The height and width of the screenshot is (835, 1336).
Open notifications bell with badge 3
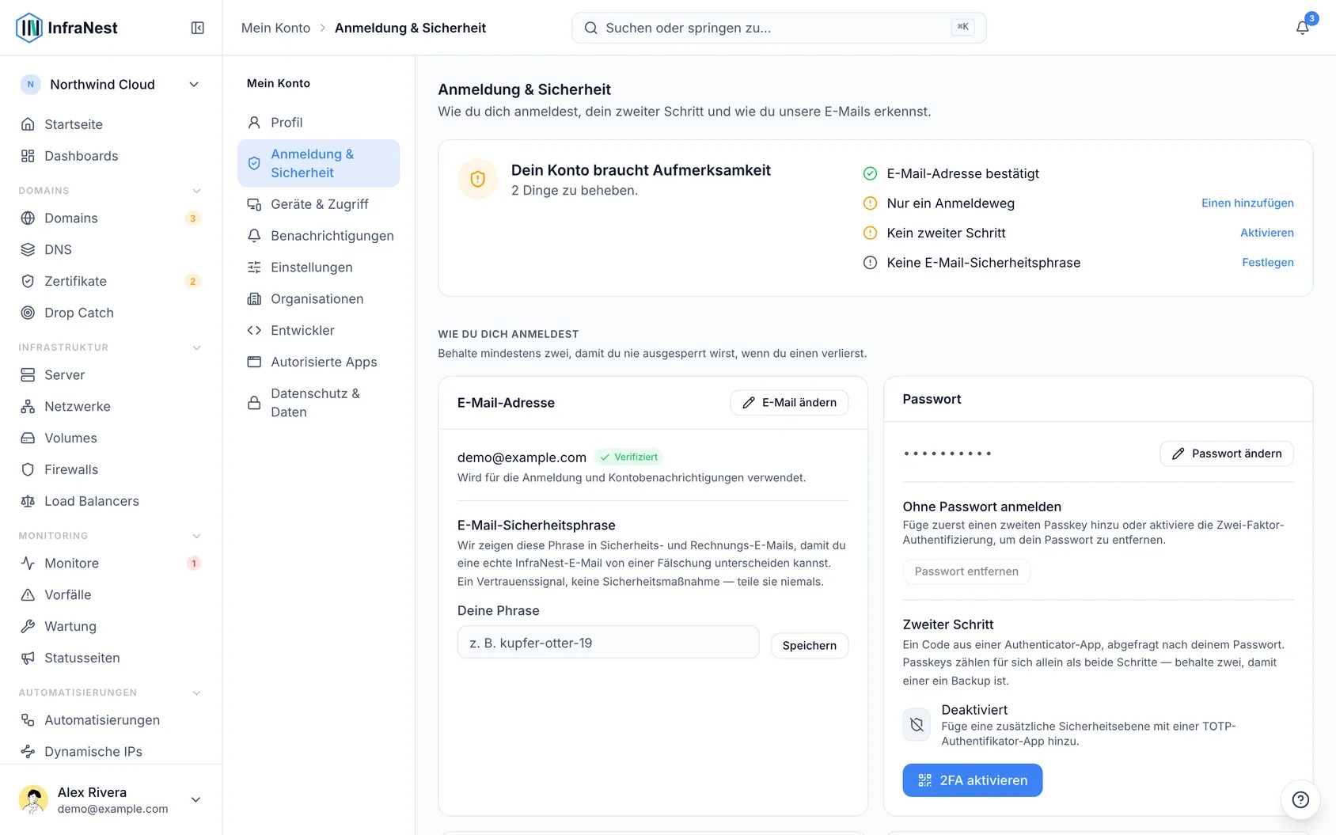tap(1302, 28)
